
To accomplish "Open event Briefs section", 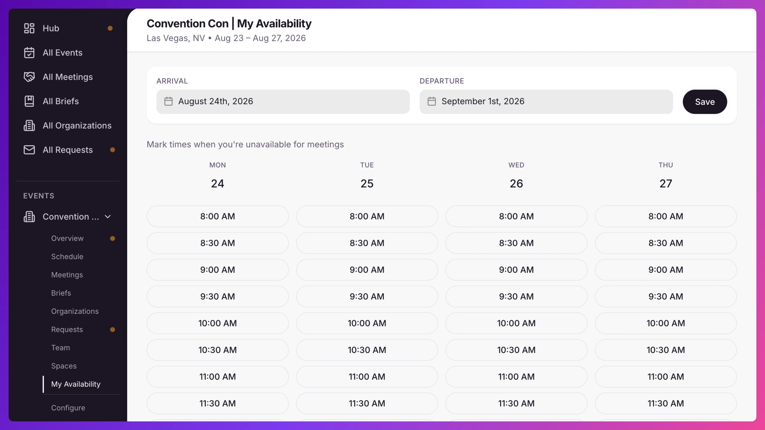I will tap(61, 293).
